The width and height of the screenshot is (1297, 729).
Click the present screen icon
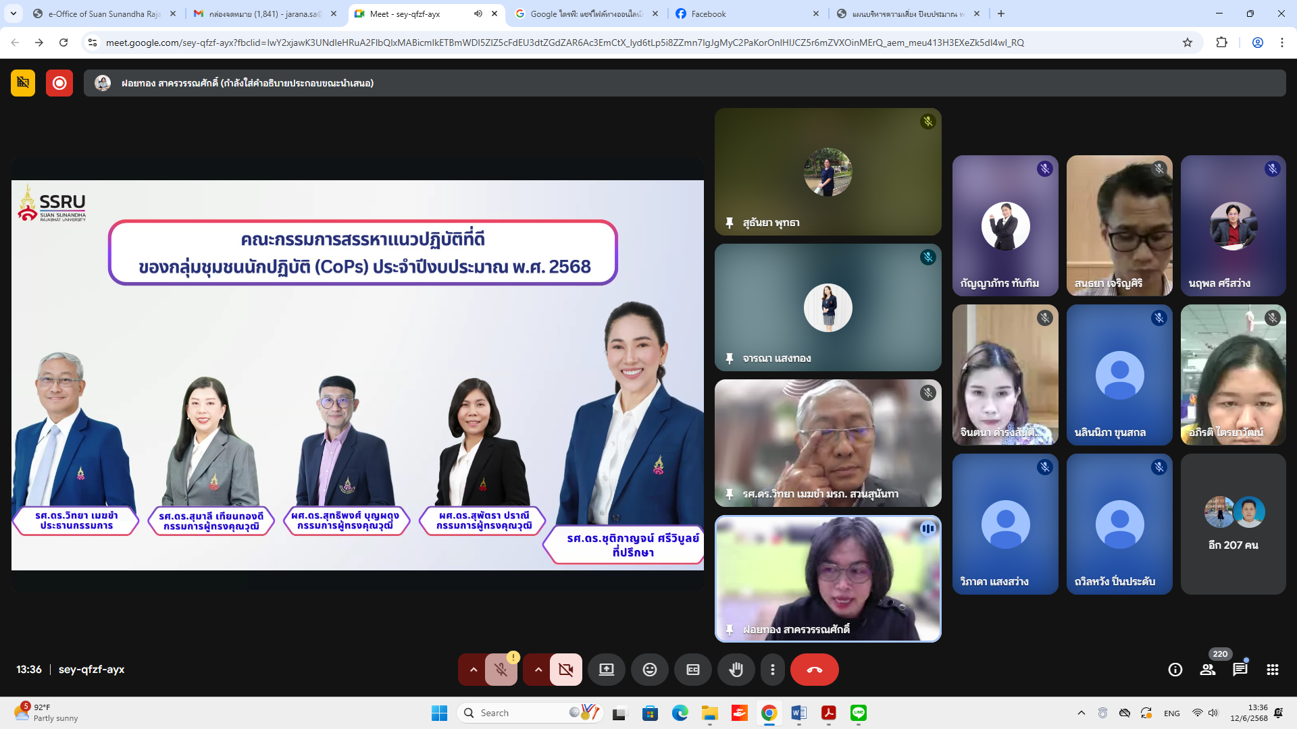point(606,670)
